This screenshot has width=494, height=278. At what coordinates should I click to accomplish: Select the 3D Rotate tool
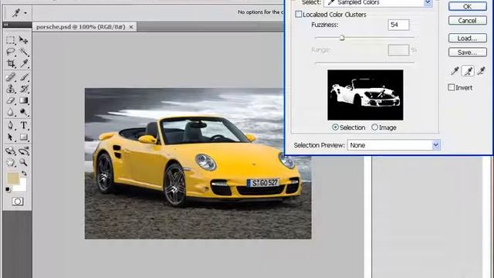10,151
